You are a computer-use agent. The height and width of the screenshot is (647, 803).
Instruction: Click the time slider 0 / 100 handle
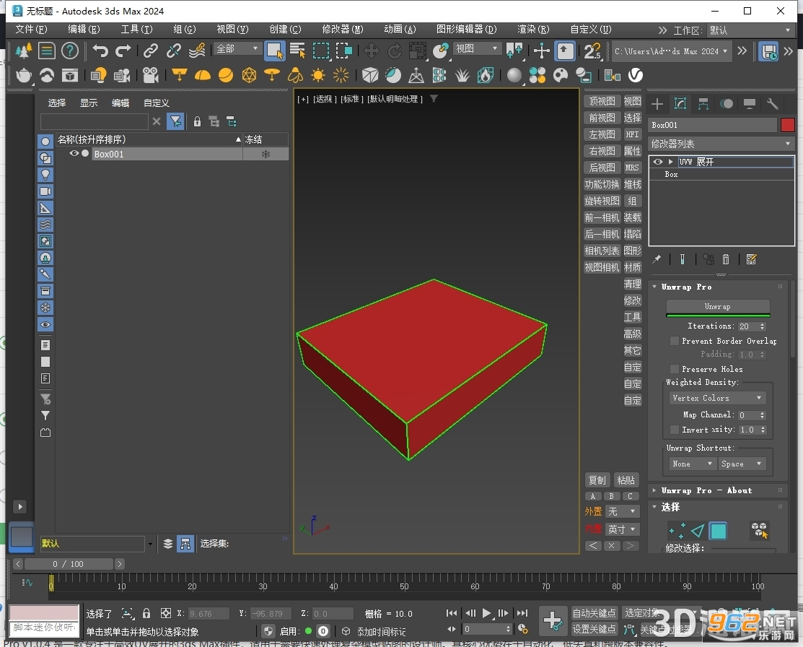click(69, 564)
